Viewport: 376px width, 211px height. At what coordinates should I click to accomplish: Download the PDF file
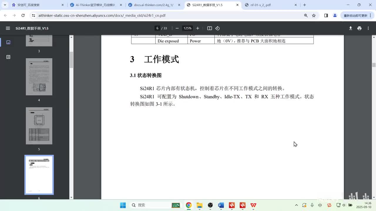pos(350,28)
